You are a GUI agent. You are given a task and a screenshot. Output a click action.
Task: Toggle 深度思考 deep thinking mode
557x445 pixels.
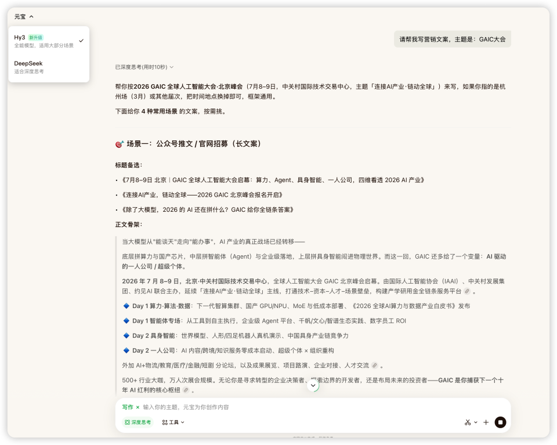[138, 422]
